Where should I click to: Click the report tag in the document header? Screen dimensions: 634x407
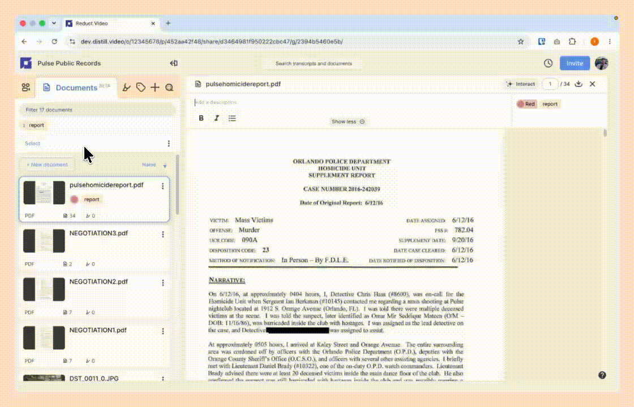550,104
